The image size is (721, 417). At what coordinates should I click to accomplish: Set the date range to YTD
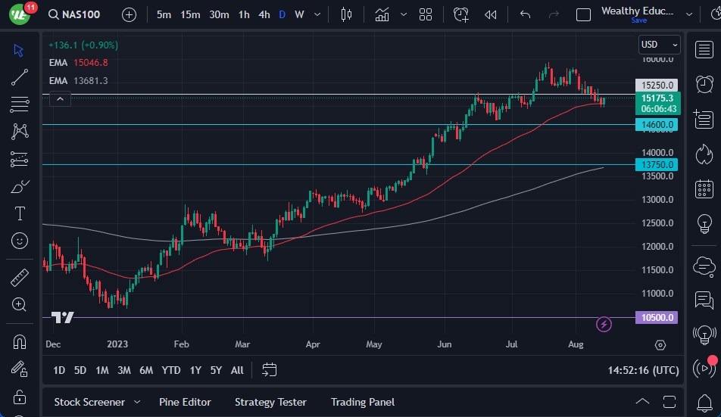pos(171,370)
